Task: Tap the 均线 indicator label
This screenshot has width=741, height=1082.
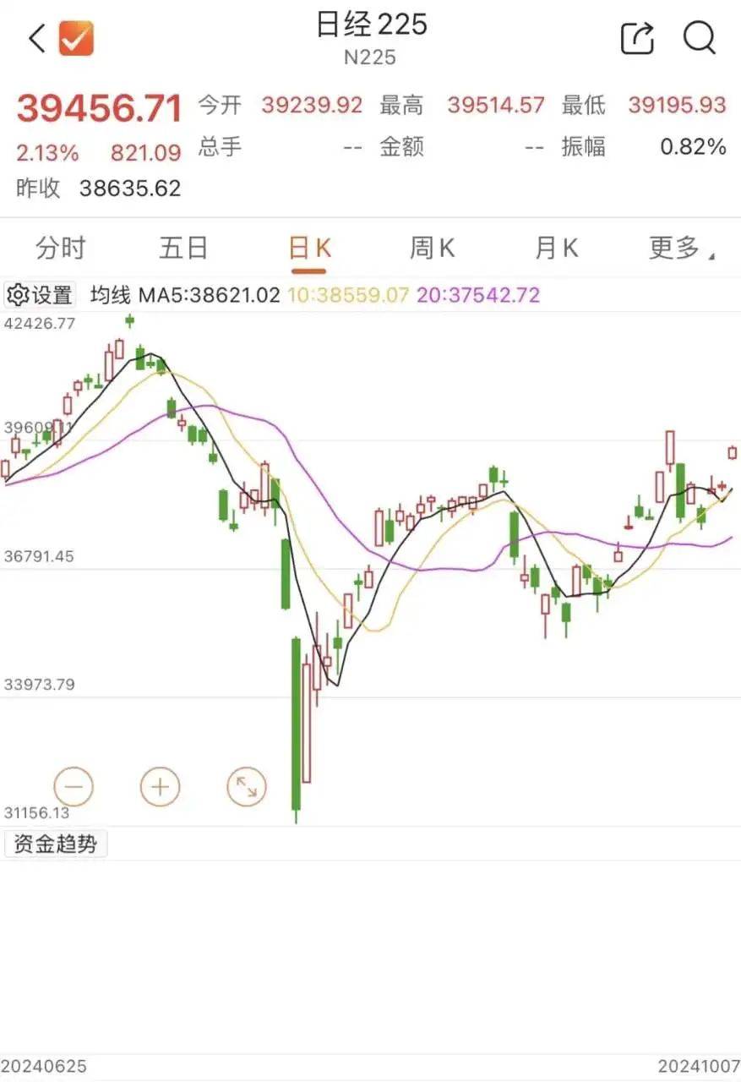Action: pos(111,295)
